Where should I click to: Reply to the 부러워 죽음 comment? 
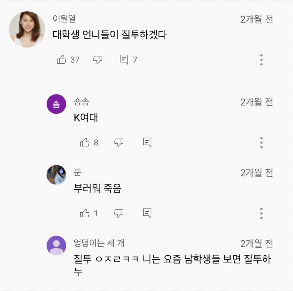coord(147,213)
